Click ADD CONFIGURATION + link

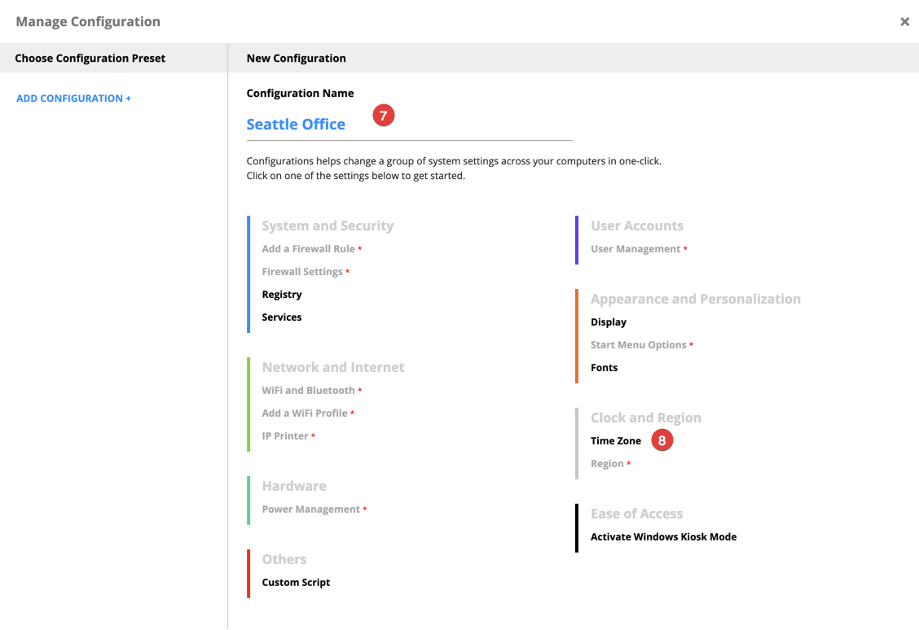click(74, 98)
